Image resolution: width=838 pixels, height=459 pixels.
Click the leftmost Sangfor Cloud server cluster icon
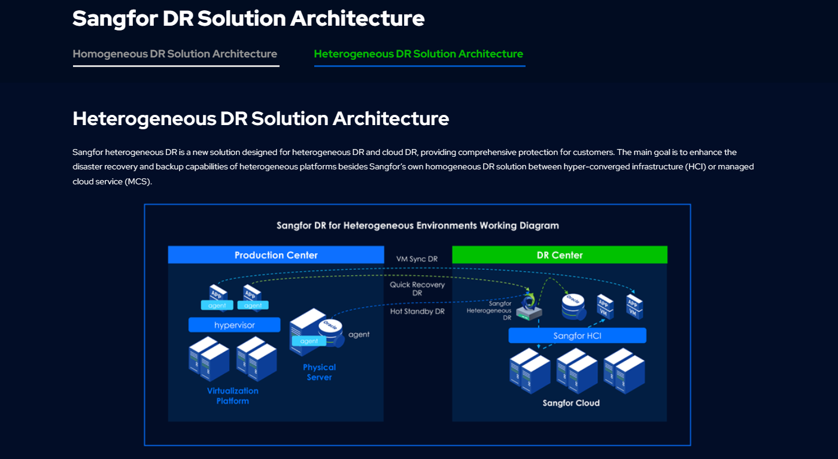530,370
